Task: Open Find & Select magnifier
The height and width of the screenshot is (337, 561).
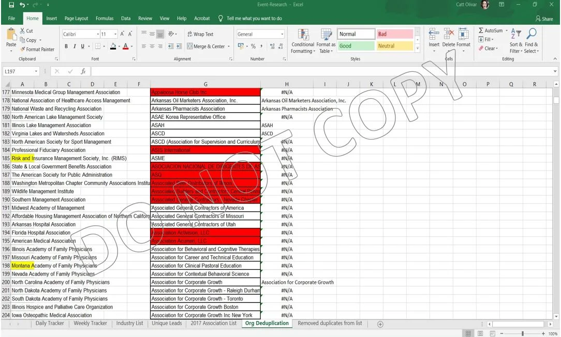Action: (x=532, y=41)
